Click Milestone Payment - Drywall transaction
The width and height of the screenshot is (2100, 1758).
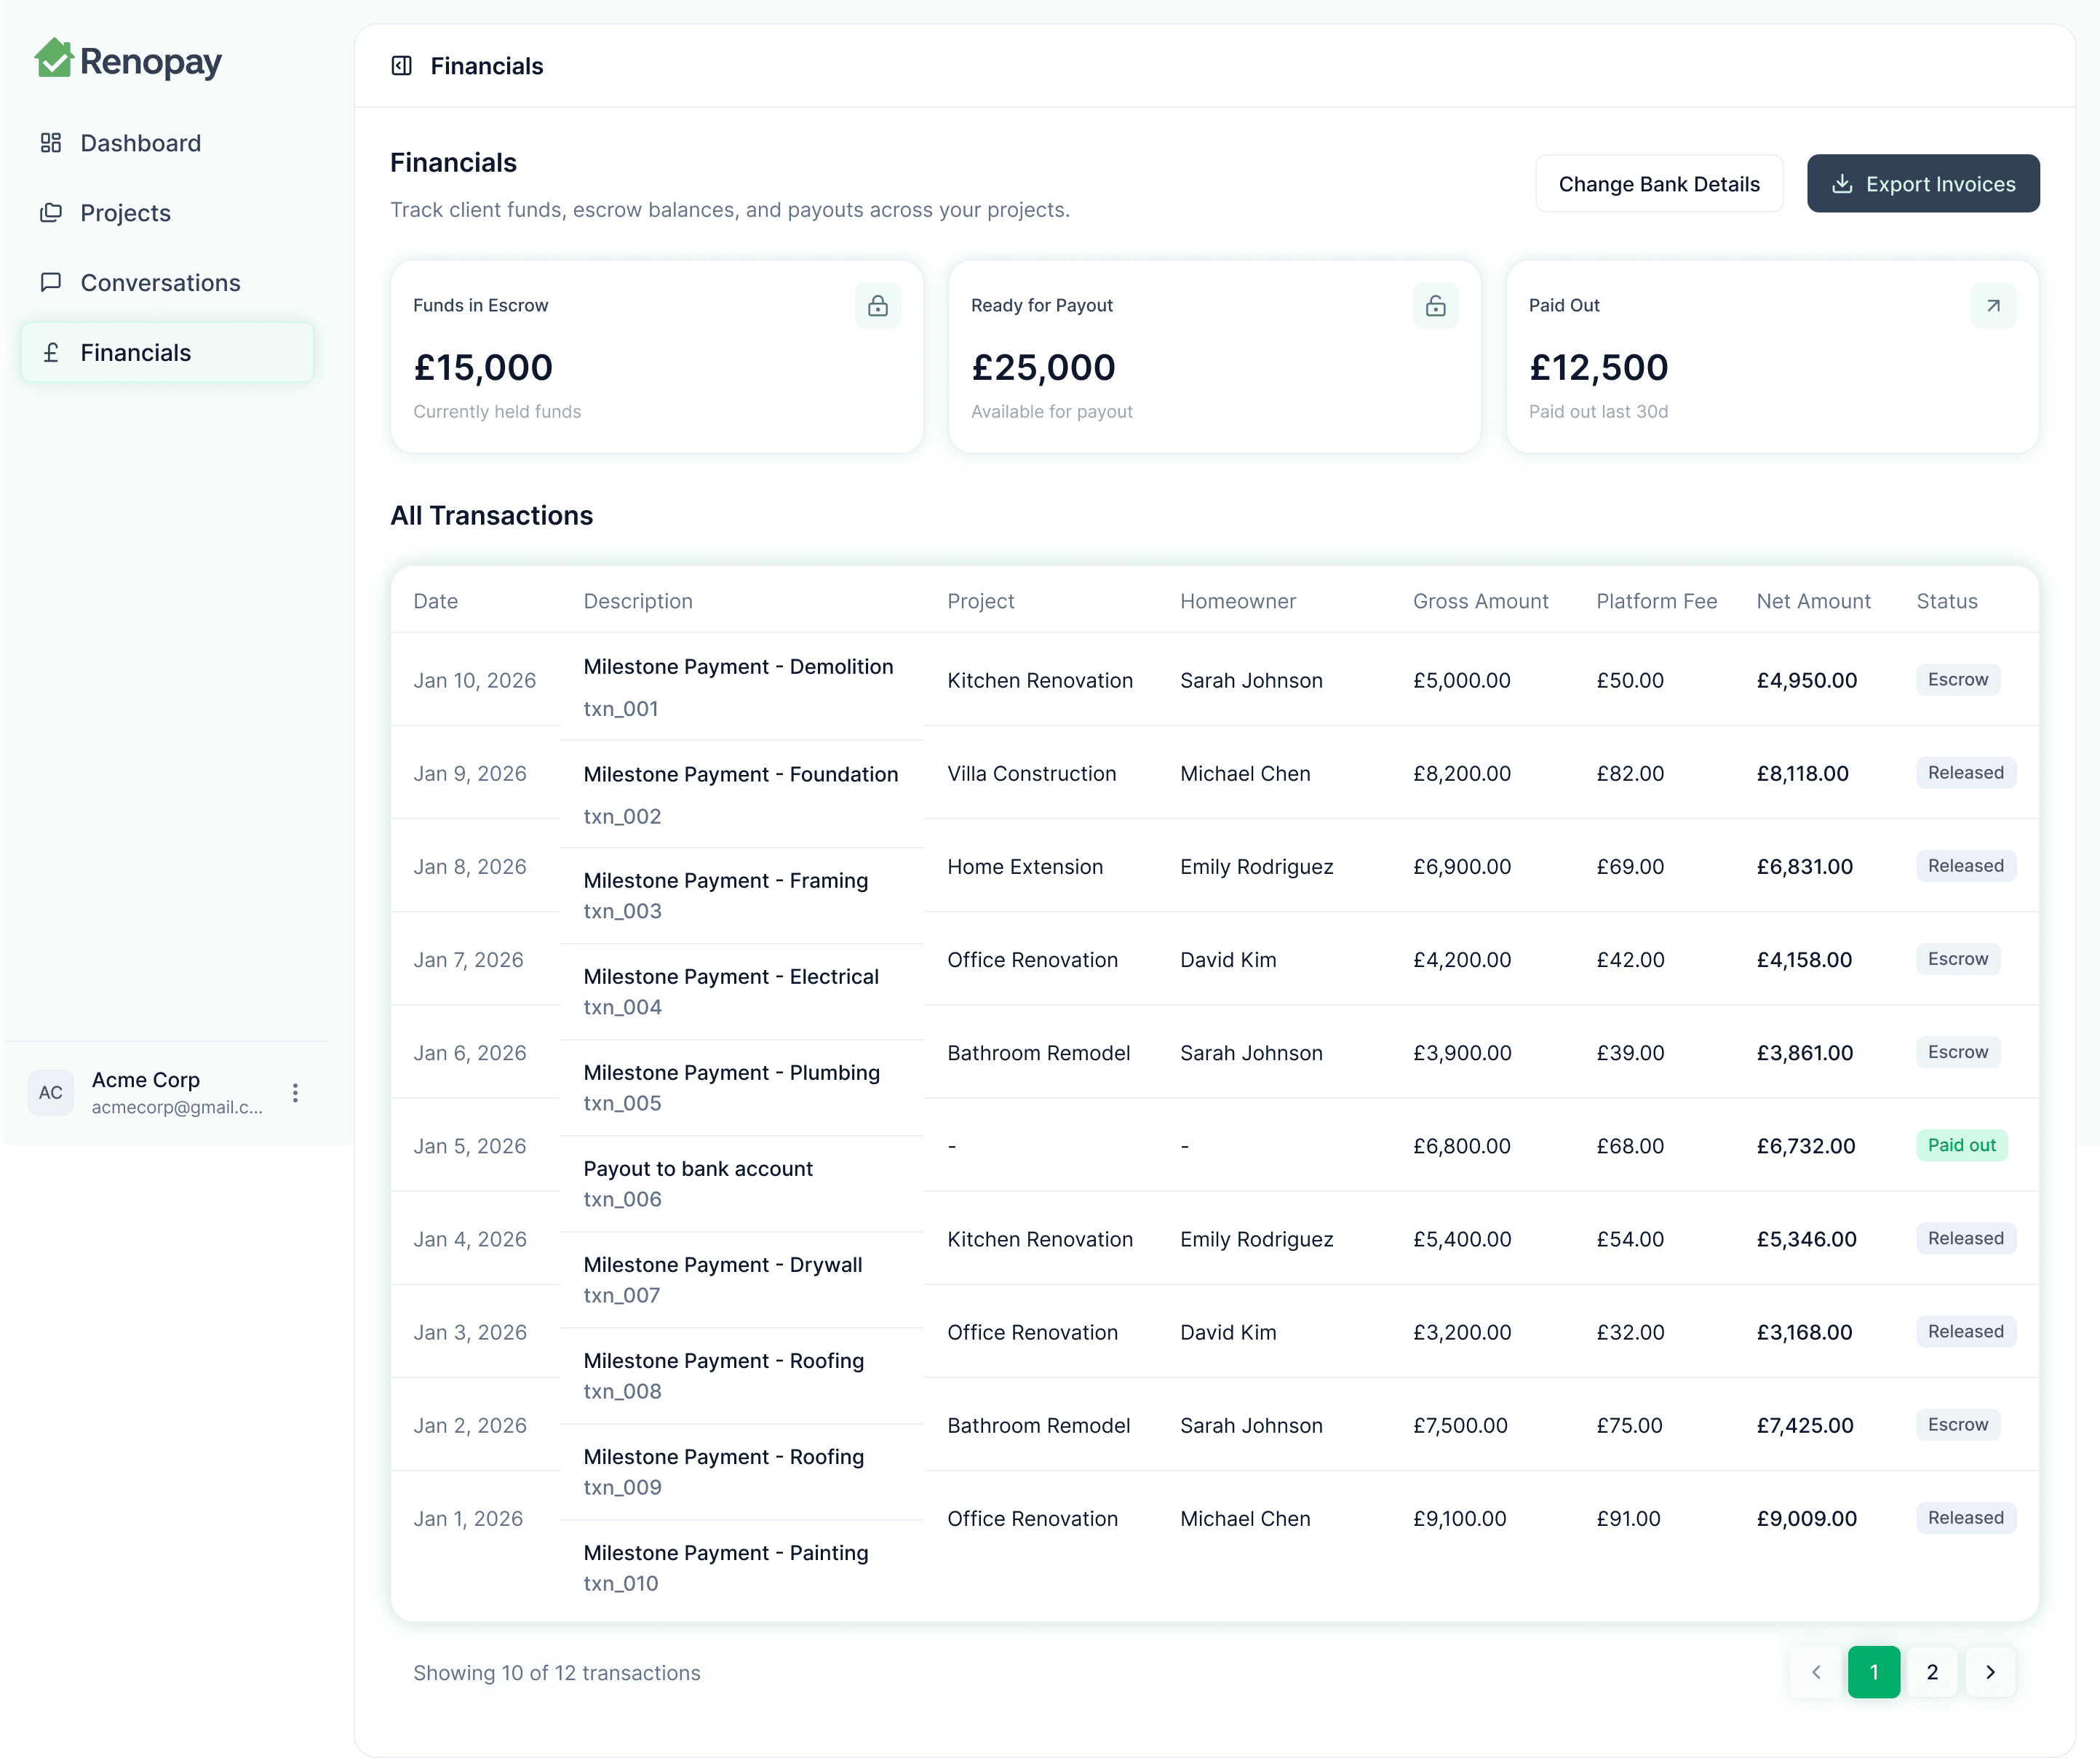723,1265
